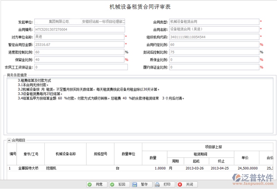Click the 机械设备名称 column header
Image resolution: width=277 pixels, height=189 pixels.
point(65,154)
